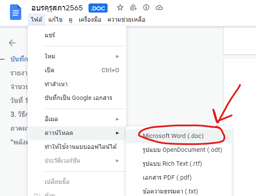Download as รูปแบบ OpenDocument (.odt)
Viewport: 256px width, 196px height.
(179, 150)
